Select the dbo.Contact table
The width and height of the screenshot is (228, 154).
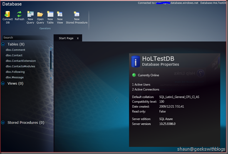14,55
